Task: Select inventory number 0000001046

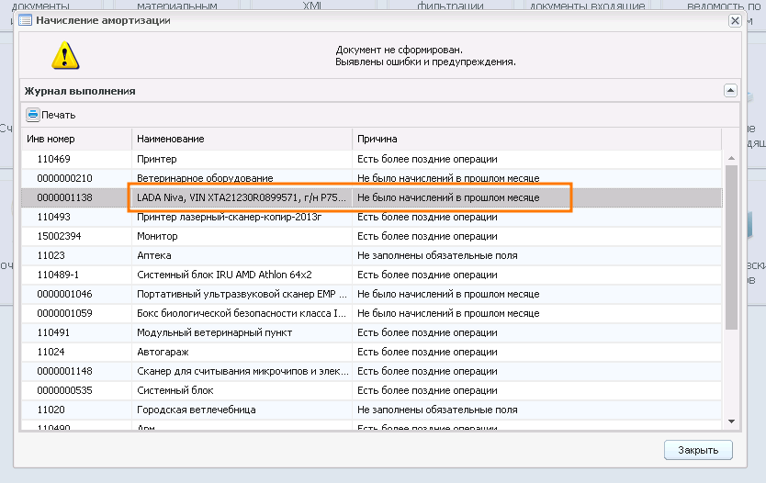Action: [x=64, y=294]
